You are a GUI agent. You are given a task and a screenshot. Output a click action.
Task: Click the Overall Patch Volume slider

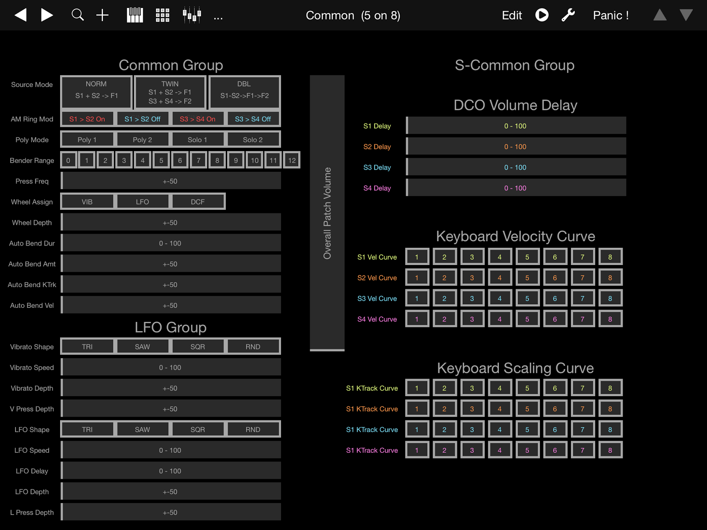327,213
